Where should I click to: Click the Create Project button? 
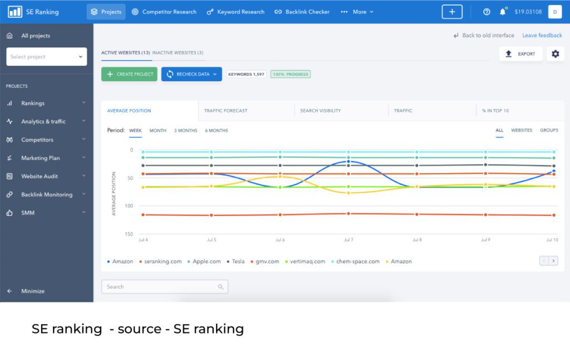[129, 74]
